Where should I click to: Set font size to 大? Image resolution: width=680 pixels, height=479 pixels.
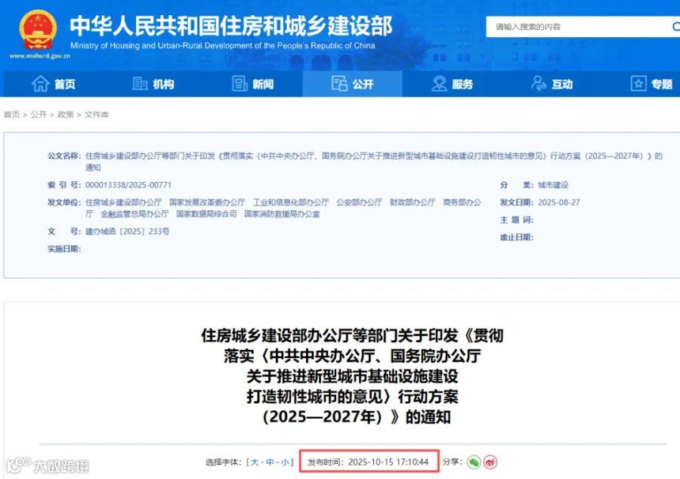255,462
